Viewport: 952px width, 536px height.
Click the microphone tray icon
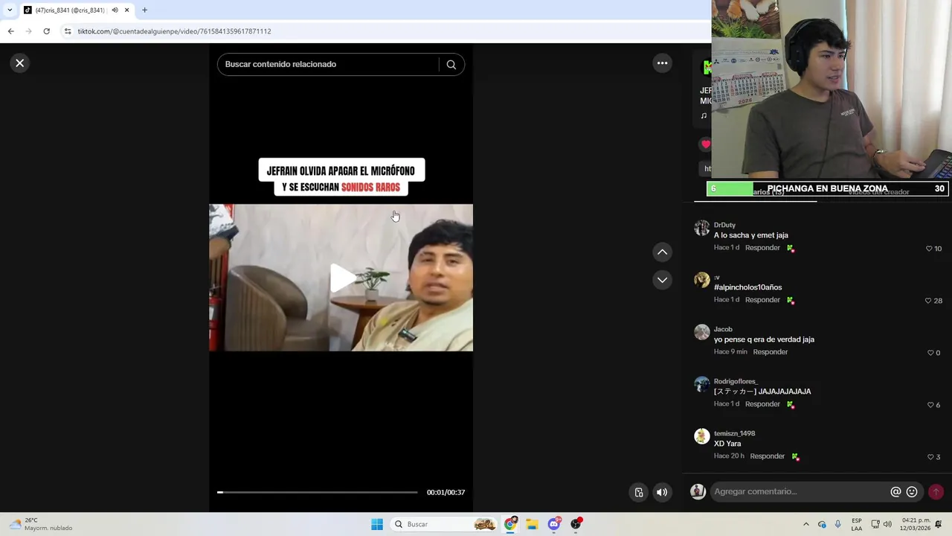[x=838, y=524]
